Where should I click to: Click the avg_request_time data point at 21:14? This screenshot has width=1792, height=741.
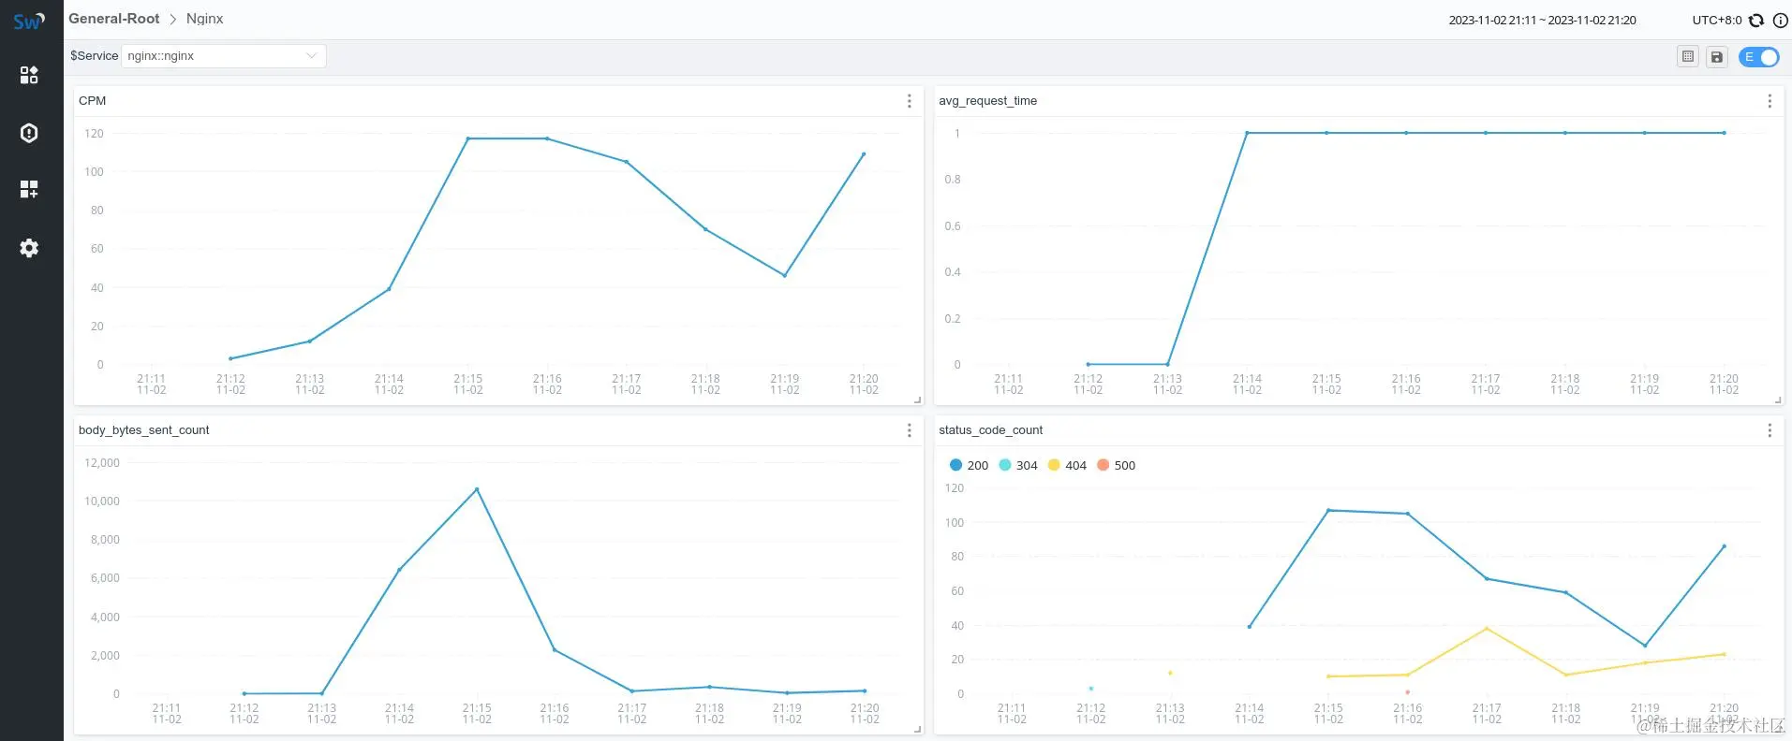[1247, 133]
